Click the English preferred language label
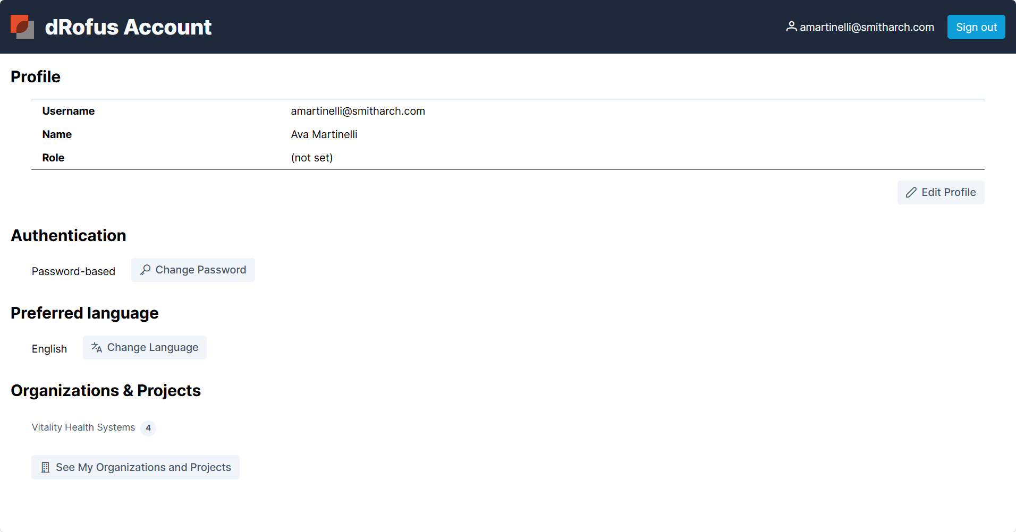 coord(49,349)
